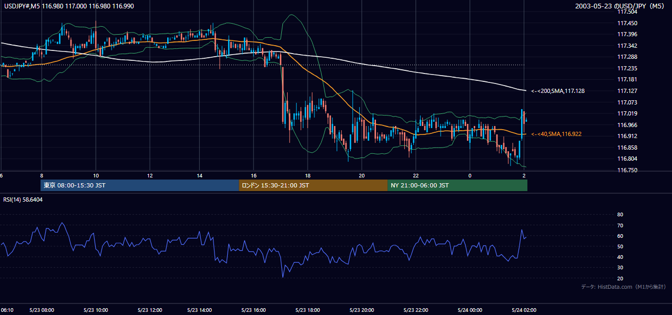
Task: Select the 40 SMA label 116.922
Action: 556,134
